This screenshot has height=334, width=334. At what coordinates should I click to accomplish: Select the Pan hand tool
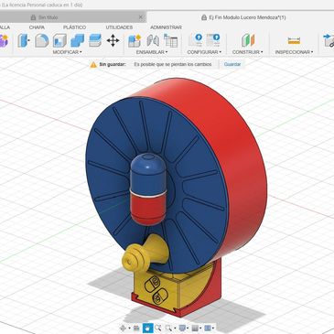coord(148,328)
